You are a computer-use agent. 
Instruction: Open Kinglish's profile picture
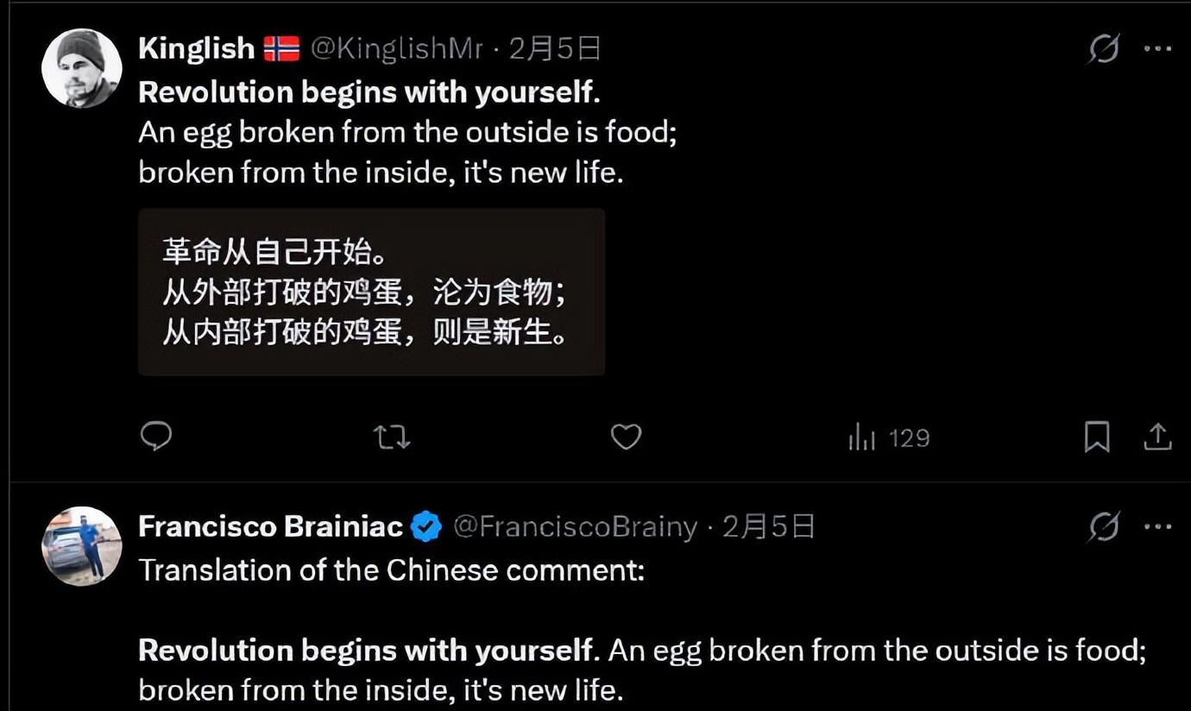82,68
